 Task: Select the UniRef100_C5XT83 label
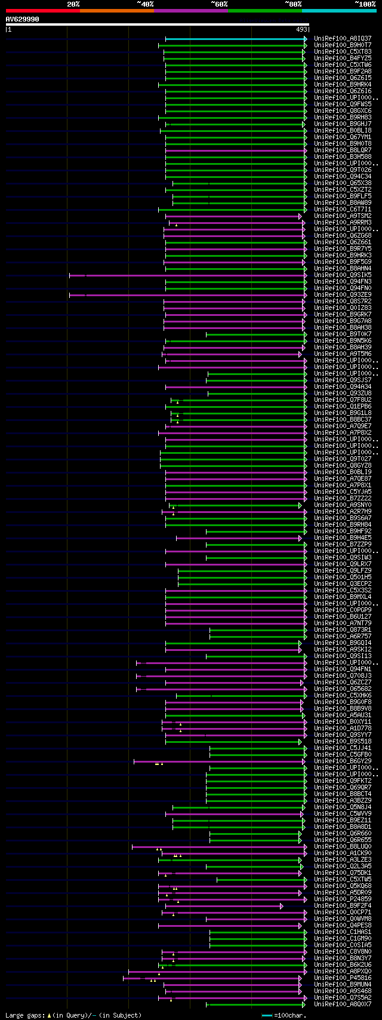tap(343, 52)
